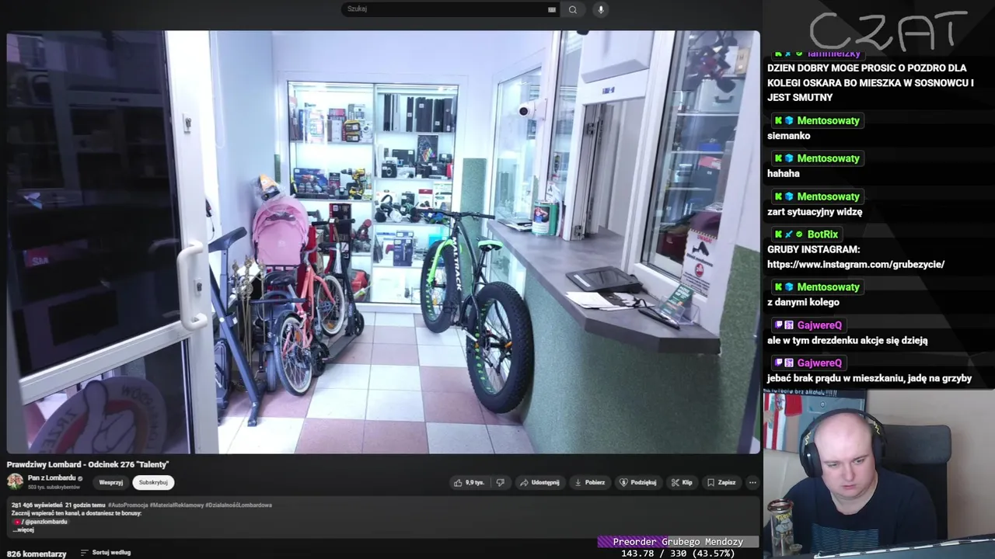Click GajwereQ name above dreżdenku message
Screen dimensions: 995x559
click(819, 325)
